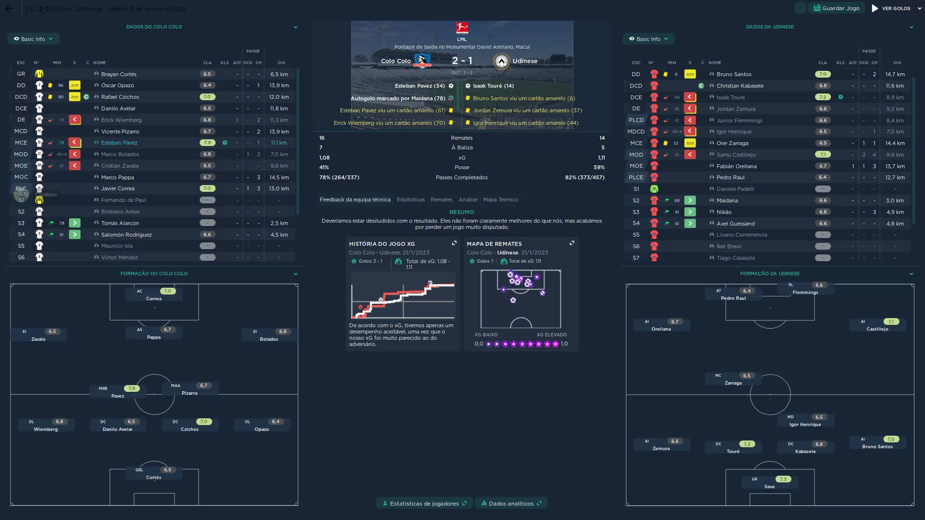Select Pavez MRB marker on Colo Colo formation
The image size is (925, 520).
(118, 392)
